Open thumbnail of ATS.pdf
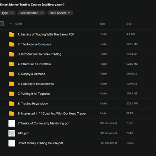Viewport: 156px width, 156px height. click(12, 133)
